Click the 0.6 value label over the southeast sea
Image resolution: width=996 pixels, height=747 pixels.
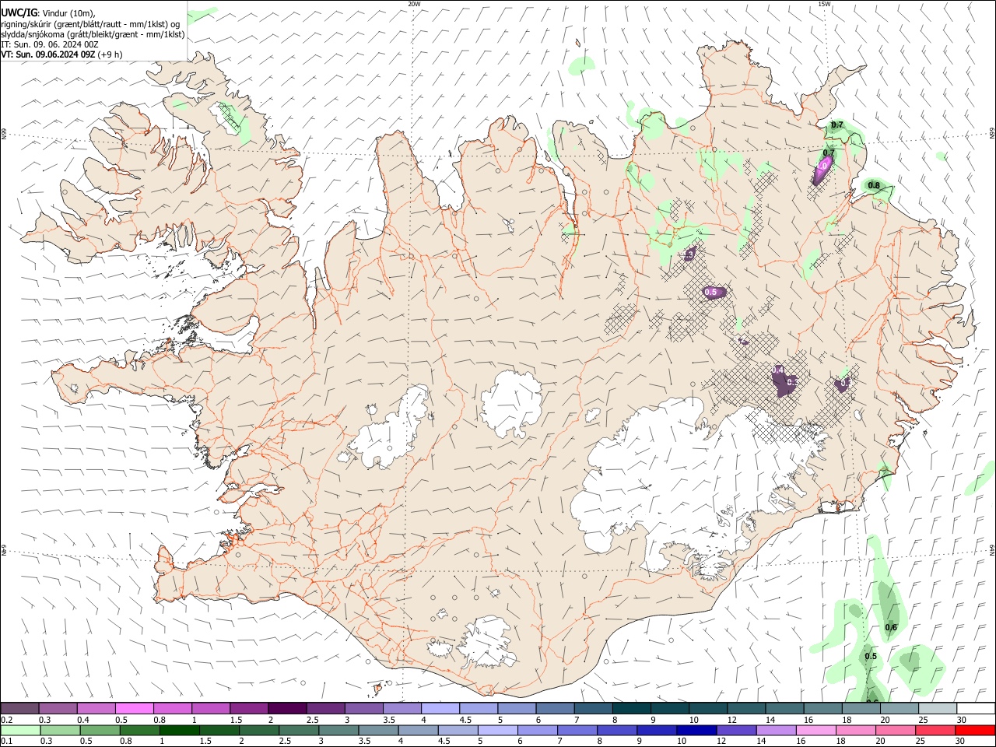tap(892, 627)
